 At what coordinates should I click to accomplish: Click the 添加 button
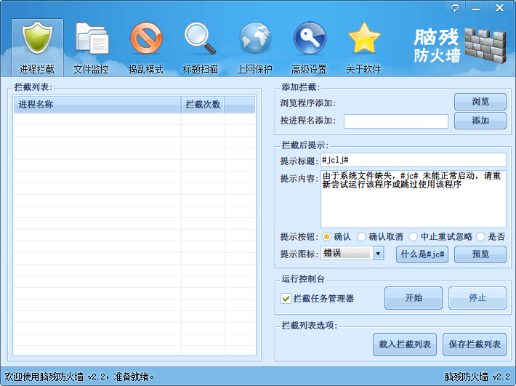(x=480, y=121)
